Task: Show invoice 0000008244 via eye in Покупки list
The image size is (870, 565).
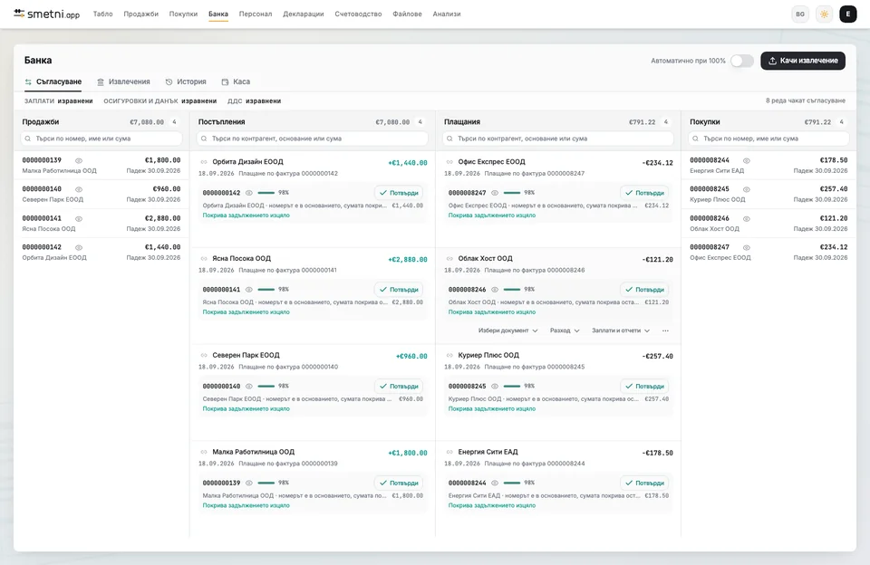Action: pyautogui.click(x=747, y=161)
